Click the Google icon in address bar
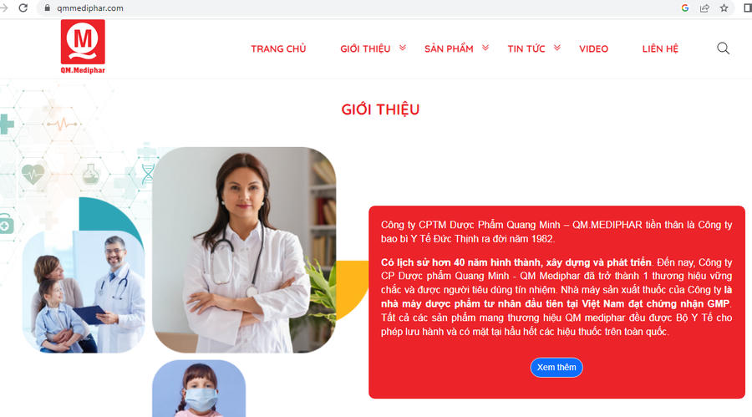Image resolution: width=752 pixels, height=417 pixels. coord(685,8)
